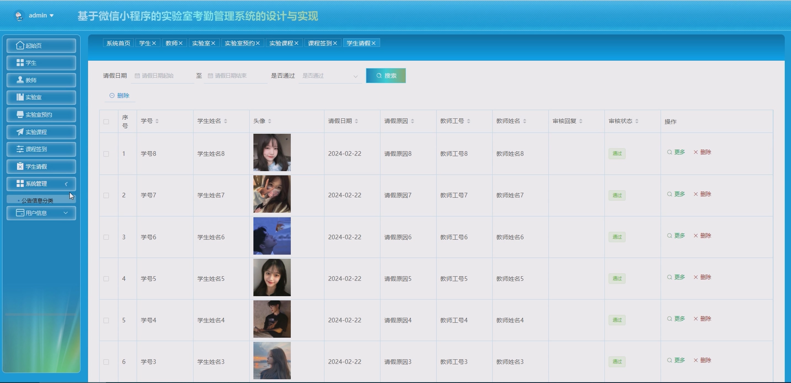
Task: Click the 系统管理 grid icon
Action: click(20, 183)
